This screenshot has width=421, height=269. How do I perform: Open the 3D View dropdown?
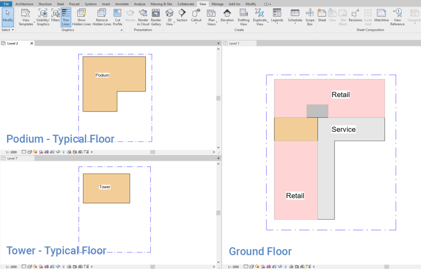click(169, 18)
